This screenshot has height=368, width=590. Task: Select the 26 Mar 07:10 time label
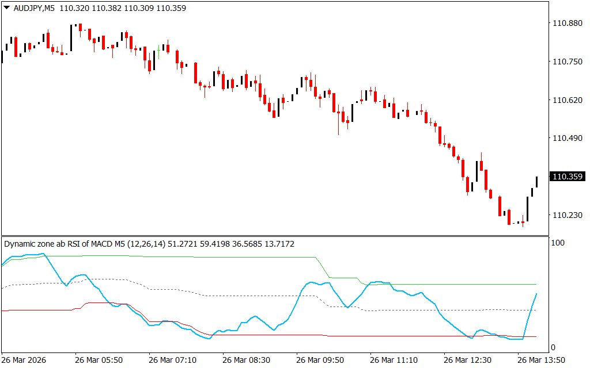click(x=172, y=360)
